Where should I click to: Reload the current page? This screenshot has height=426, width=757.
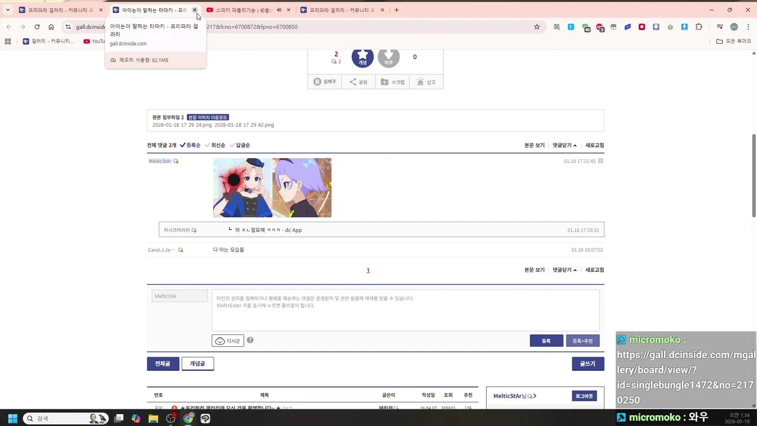37,27
